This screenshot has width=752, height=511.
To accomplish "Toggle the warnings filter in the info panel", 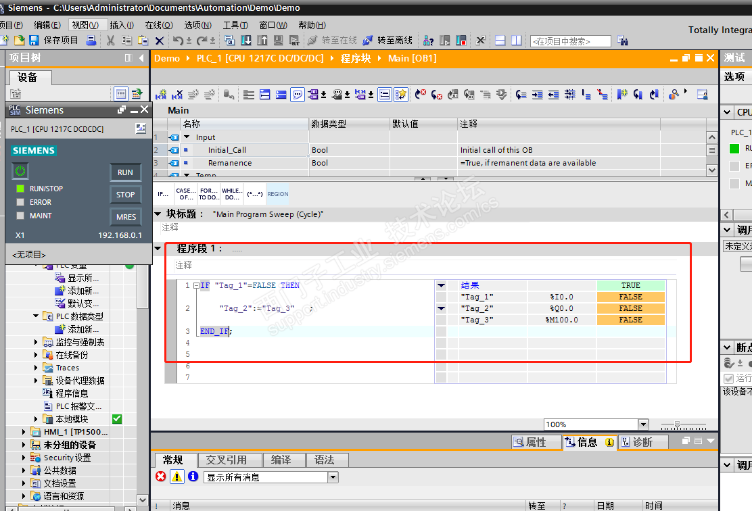I will [x=177, y=477].
